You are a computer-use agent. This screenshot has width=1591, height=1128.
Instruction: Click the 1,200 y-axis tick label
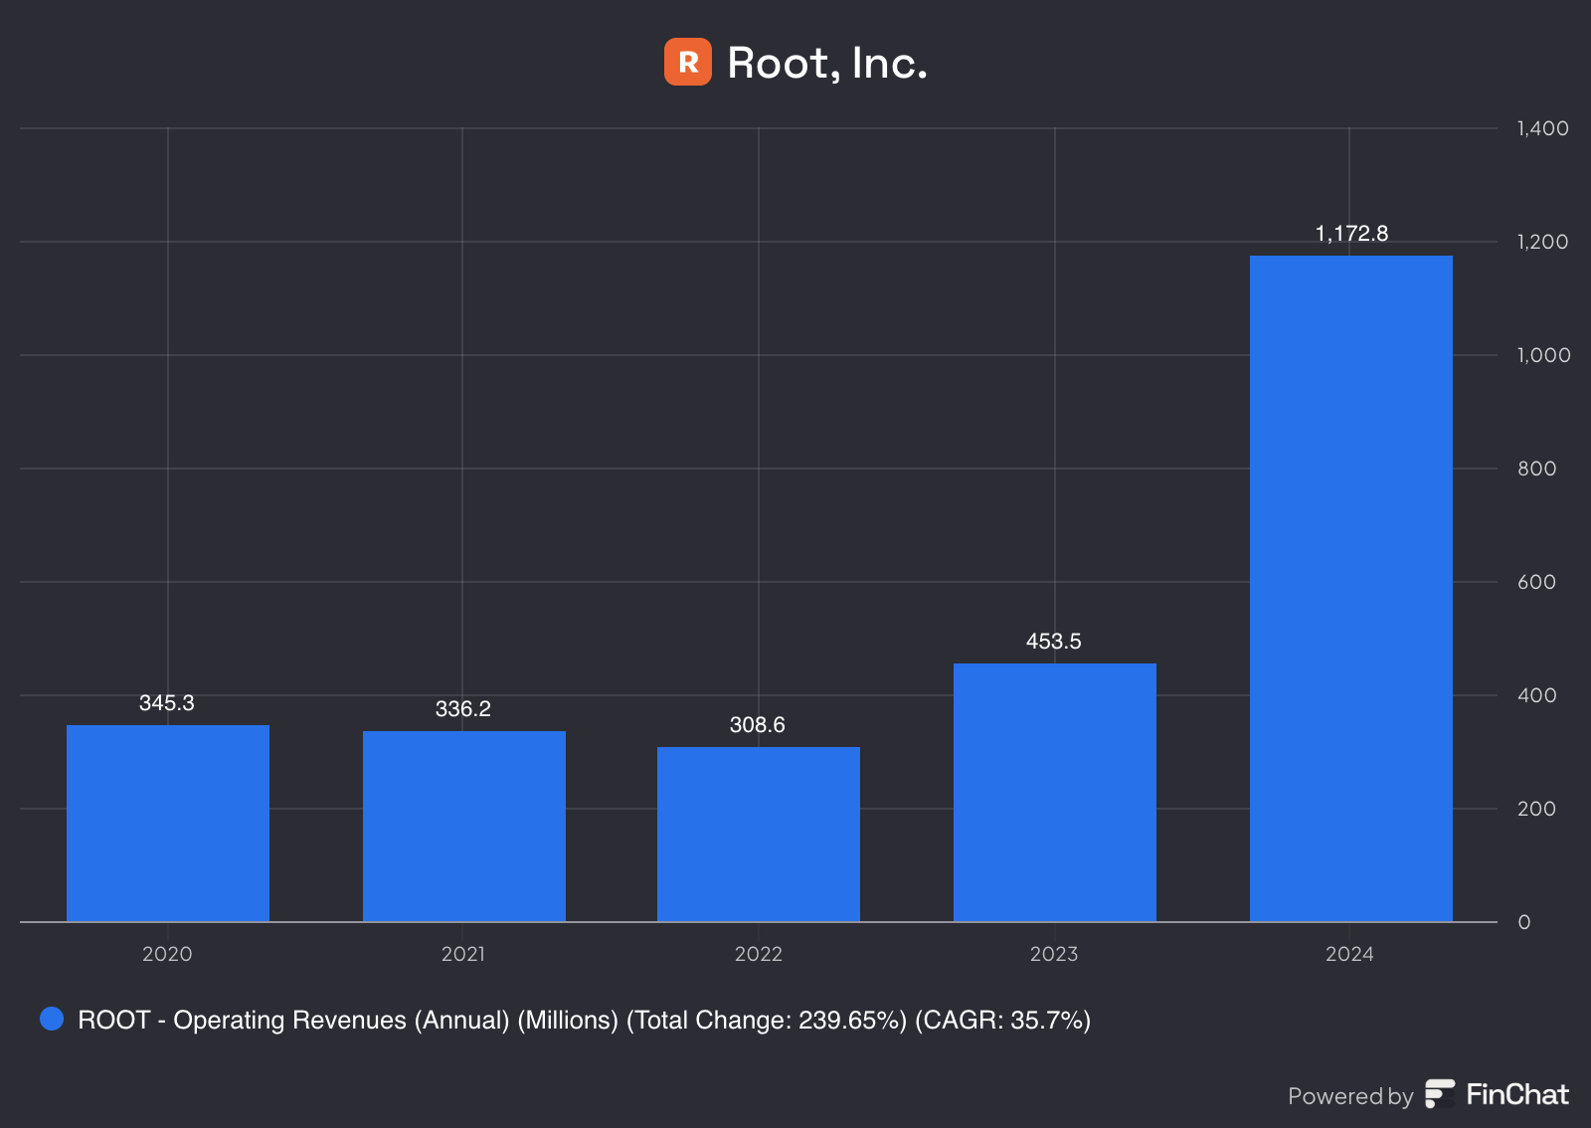[x=1543, y=242]
